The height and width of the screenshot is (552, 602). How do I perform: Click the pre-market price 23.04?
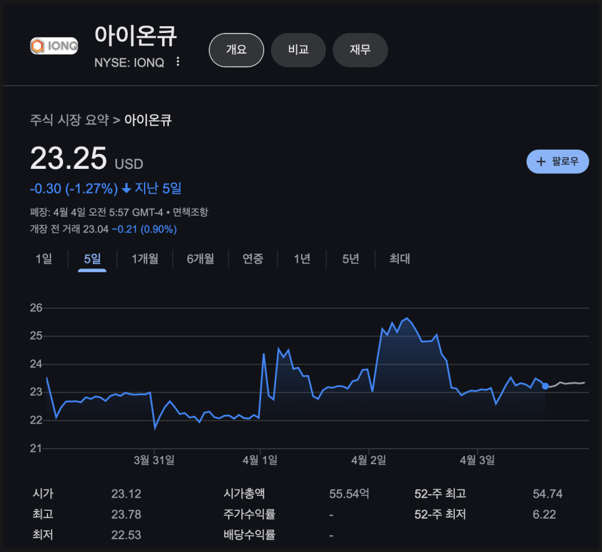click(x=95, y=229)
